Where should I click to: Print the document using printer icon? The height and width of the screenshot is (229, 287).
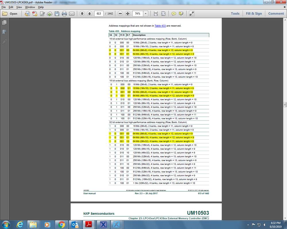coord(64,14)
